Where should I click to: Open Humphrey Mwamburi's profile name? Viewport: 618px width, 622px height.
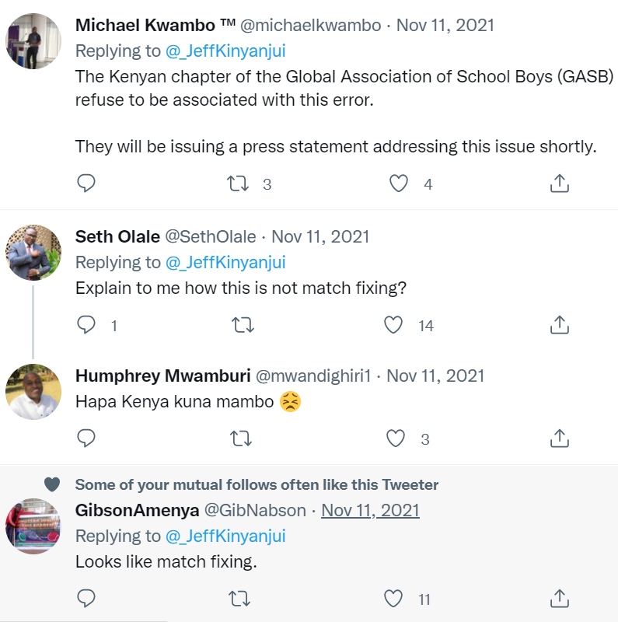pos(162,376)
